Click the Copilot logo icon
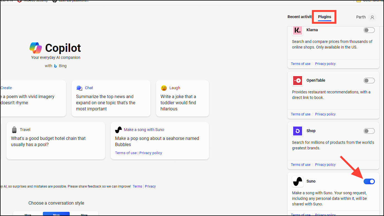Viewport: 384px width, 216px height. 36,48
